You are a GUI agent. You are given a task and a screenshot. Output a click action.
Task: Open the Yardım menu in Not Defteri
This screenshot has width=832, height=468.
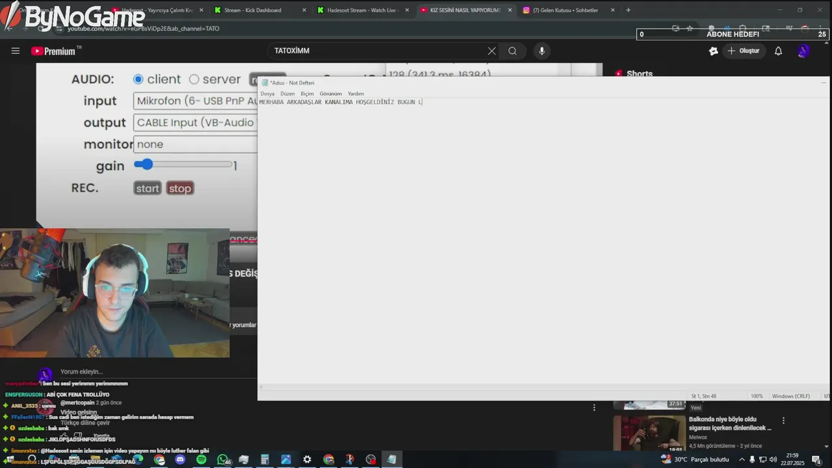(356, 94)
